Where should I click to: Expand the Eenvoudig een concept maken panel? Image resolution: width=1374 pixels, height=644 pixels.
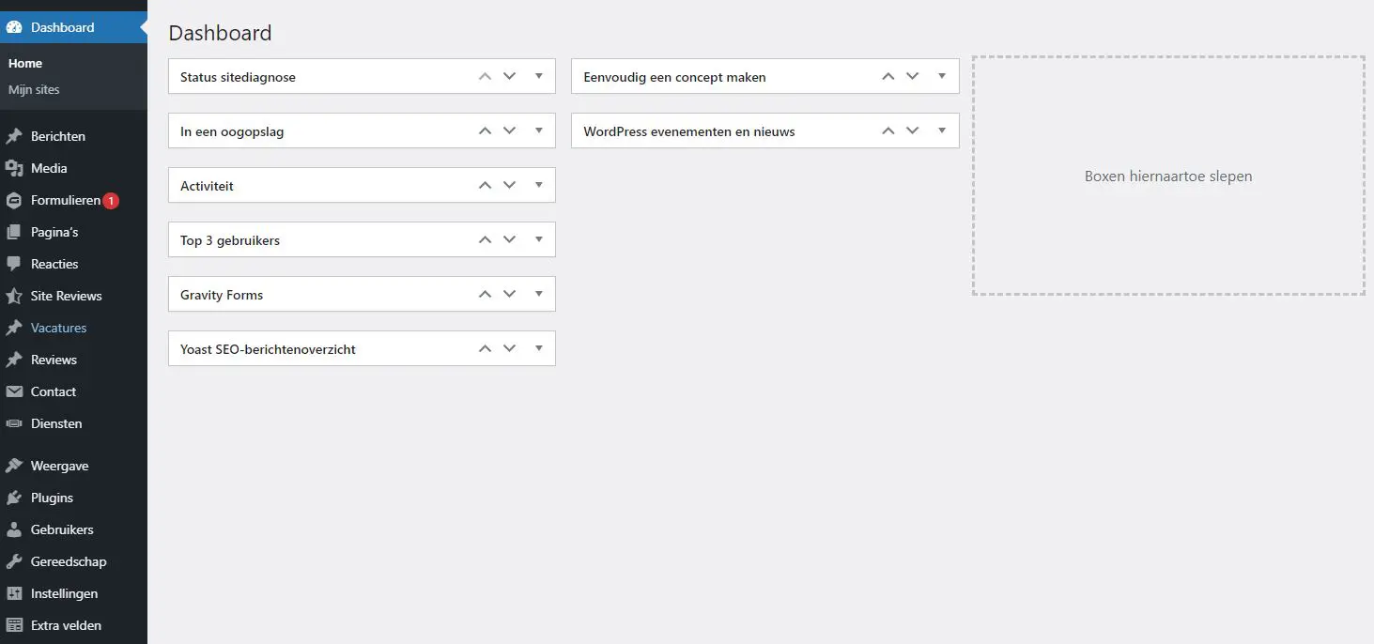coord(942,76)
